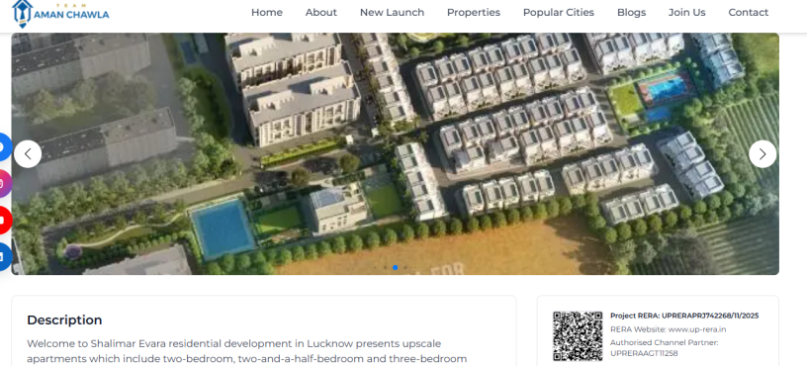Click the Project RERA number UPRERAPRJ742268/11/2025
This screenshot has height=366, width=807.
point(684,316)
